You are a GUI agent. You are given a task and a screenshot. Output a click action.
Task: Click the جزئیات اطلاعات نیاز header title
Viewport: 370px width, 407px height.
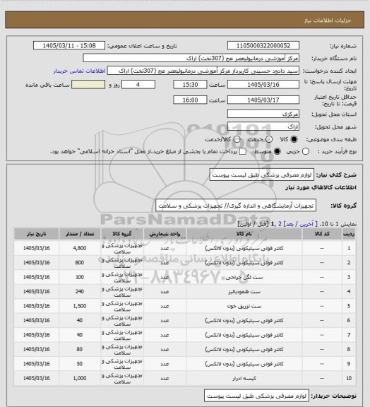click(x=328, y=20)
